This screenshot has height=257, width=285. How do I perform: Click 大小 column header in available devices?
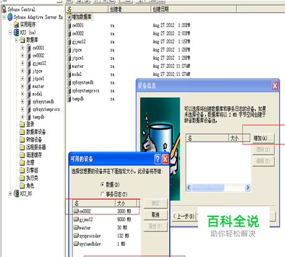(126, 203)
